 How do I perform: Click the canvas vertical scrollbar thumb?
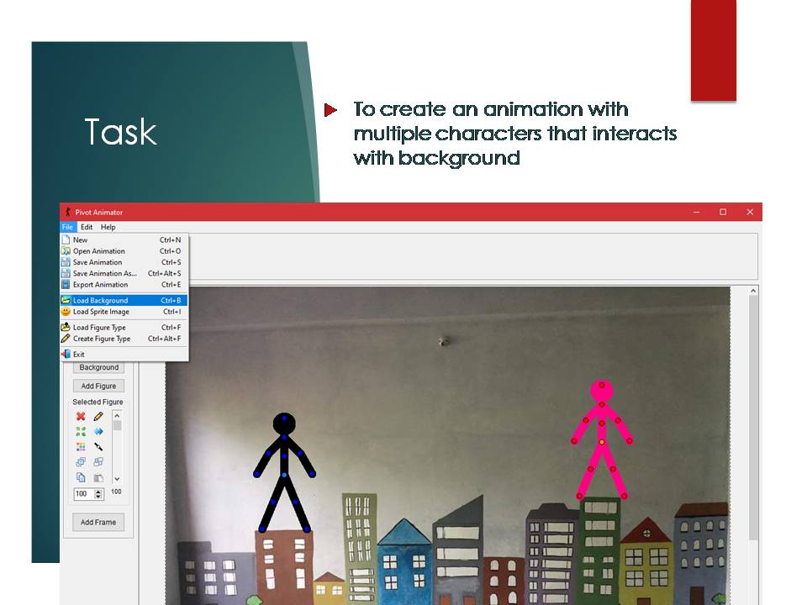pyautogui.click(x=753, y=418)
